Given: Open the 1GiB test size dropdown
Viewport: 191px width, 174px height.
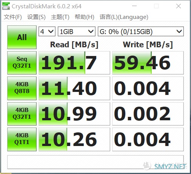Looking at the screenshot, I should 77,31.
